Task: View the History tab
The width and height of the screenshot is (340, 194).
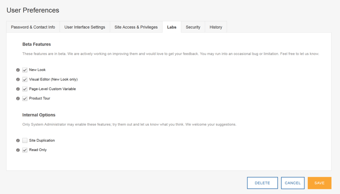Action: point(216,27)
